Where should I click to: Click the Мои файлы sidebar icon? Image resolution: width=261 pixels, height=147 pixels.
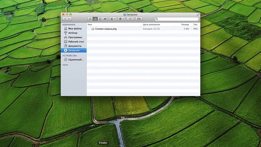pos(66,29)
